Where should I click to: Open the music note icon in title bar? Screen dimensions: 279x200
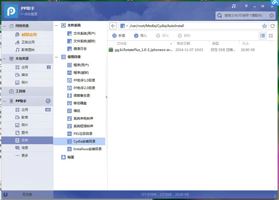click(233, 6)
